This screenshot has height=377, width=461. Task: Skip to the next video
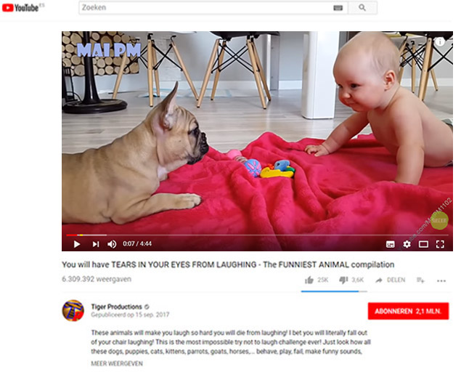pos(96,244)
